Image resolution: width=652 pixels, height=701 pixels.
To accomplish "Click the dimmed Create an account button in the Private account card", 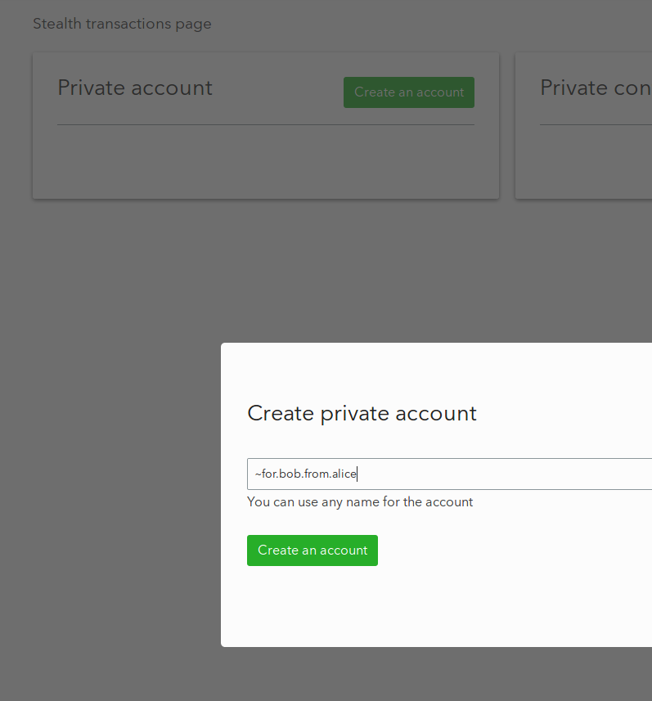I will (x=409, y=92).
